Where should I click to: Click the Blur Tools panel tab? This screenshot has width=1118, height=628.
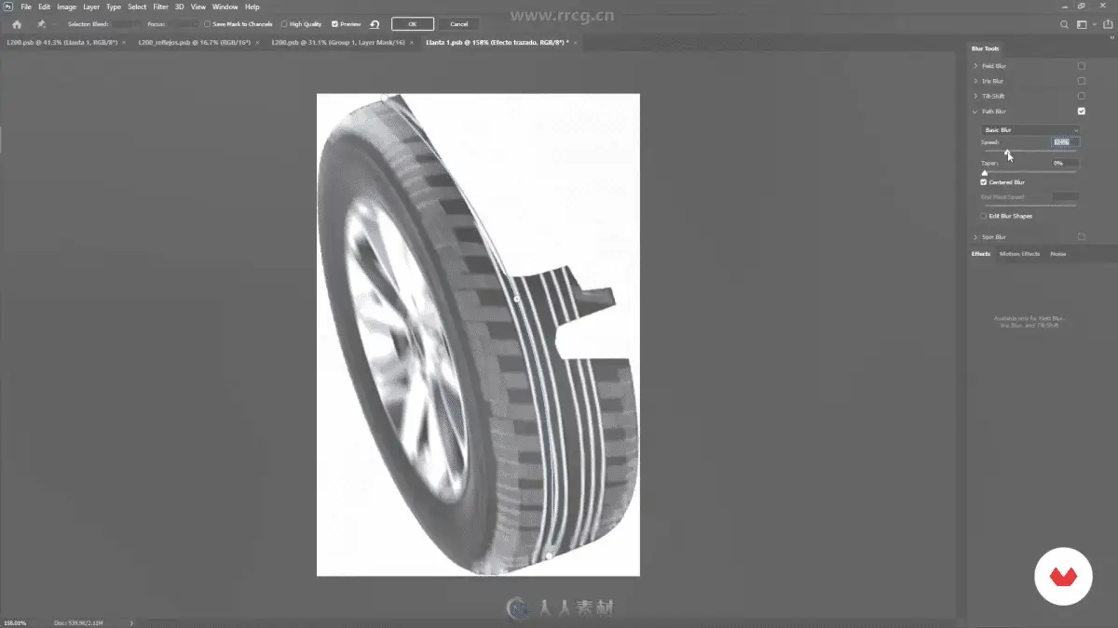(985, 48)
